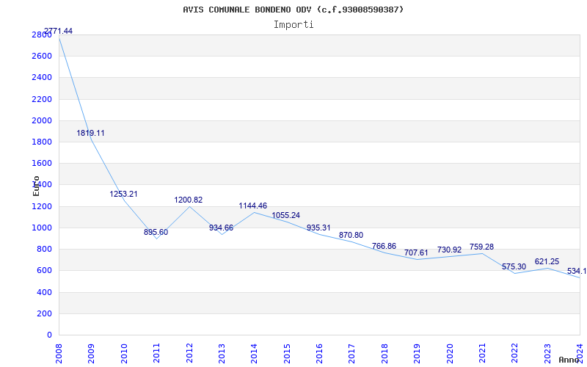The image size is (587, 367).
Task: Click the 1000 y-axis tick label
Action: tap(42, 228)
